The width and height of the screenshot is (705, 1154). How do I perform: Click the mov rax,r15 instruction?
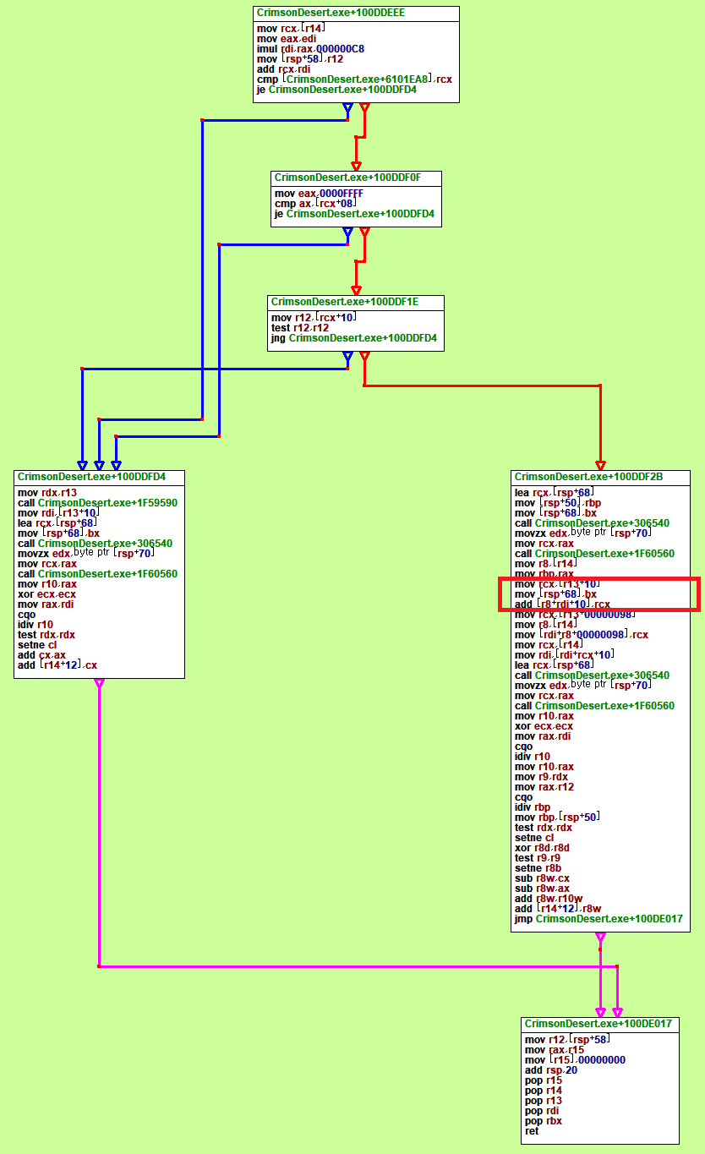point(555,1050)
